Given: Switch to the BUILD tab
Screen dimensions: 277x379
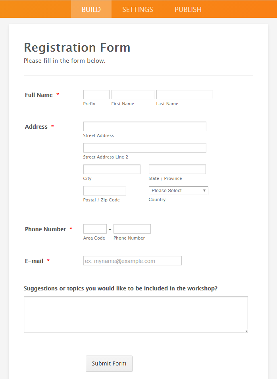Looking at the screenshot, I should tap(91, 9).
